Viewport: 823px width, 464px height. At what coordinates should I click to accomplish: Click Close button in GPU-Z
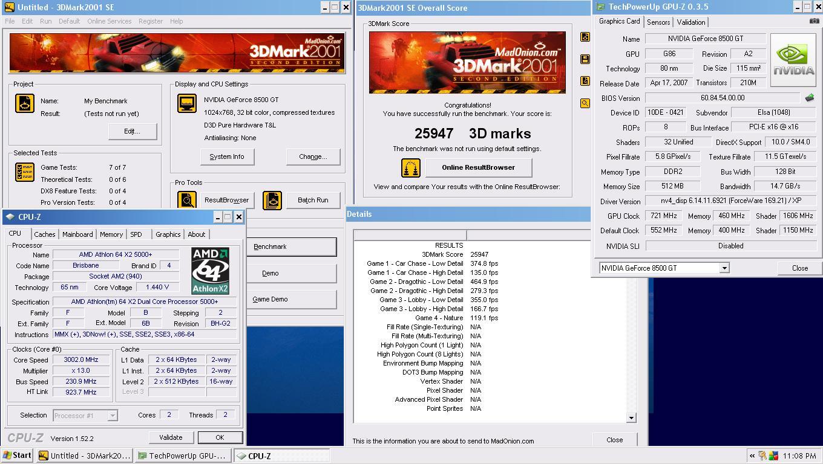point(799,268)
